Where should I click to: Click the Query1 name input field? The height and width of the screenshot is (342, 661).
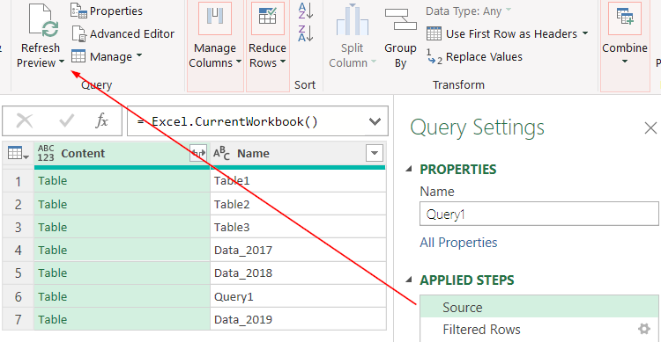click(539, 215)
